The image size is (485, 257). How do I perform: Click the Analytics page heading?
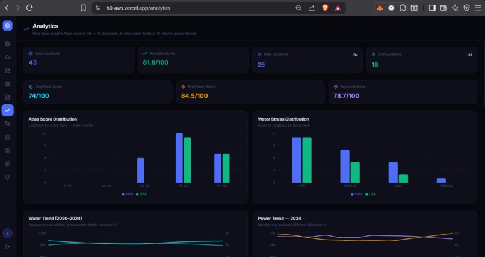click(45, 26)
